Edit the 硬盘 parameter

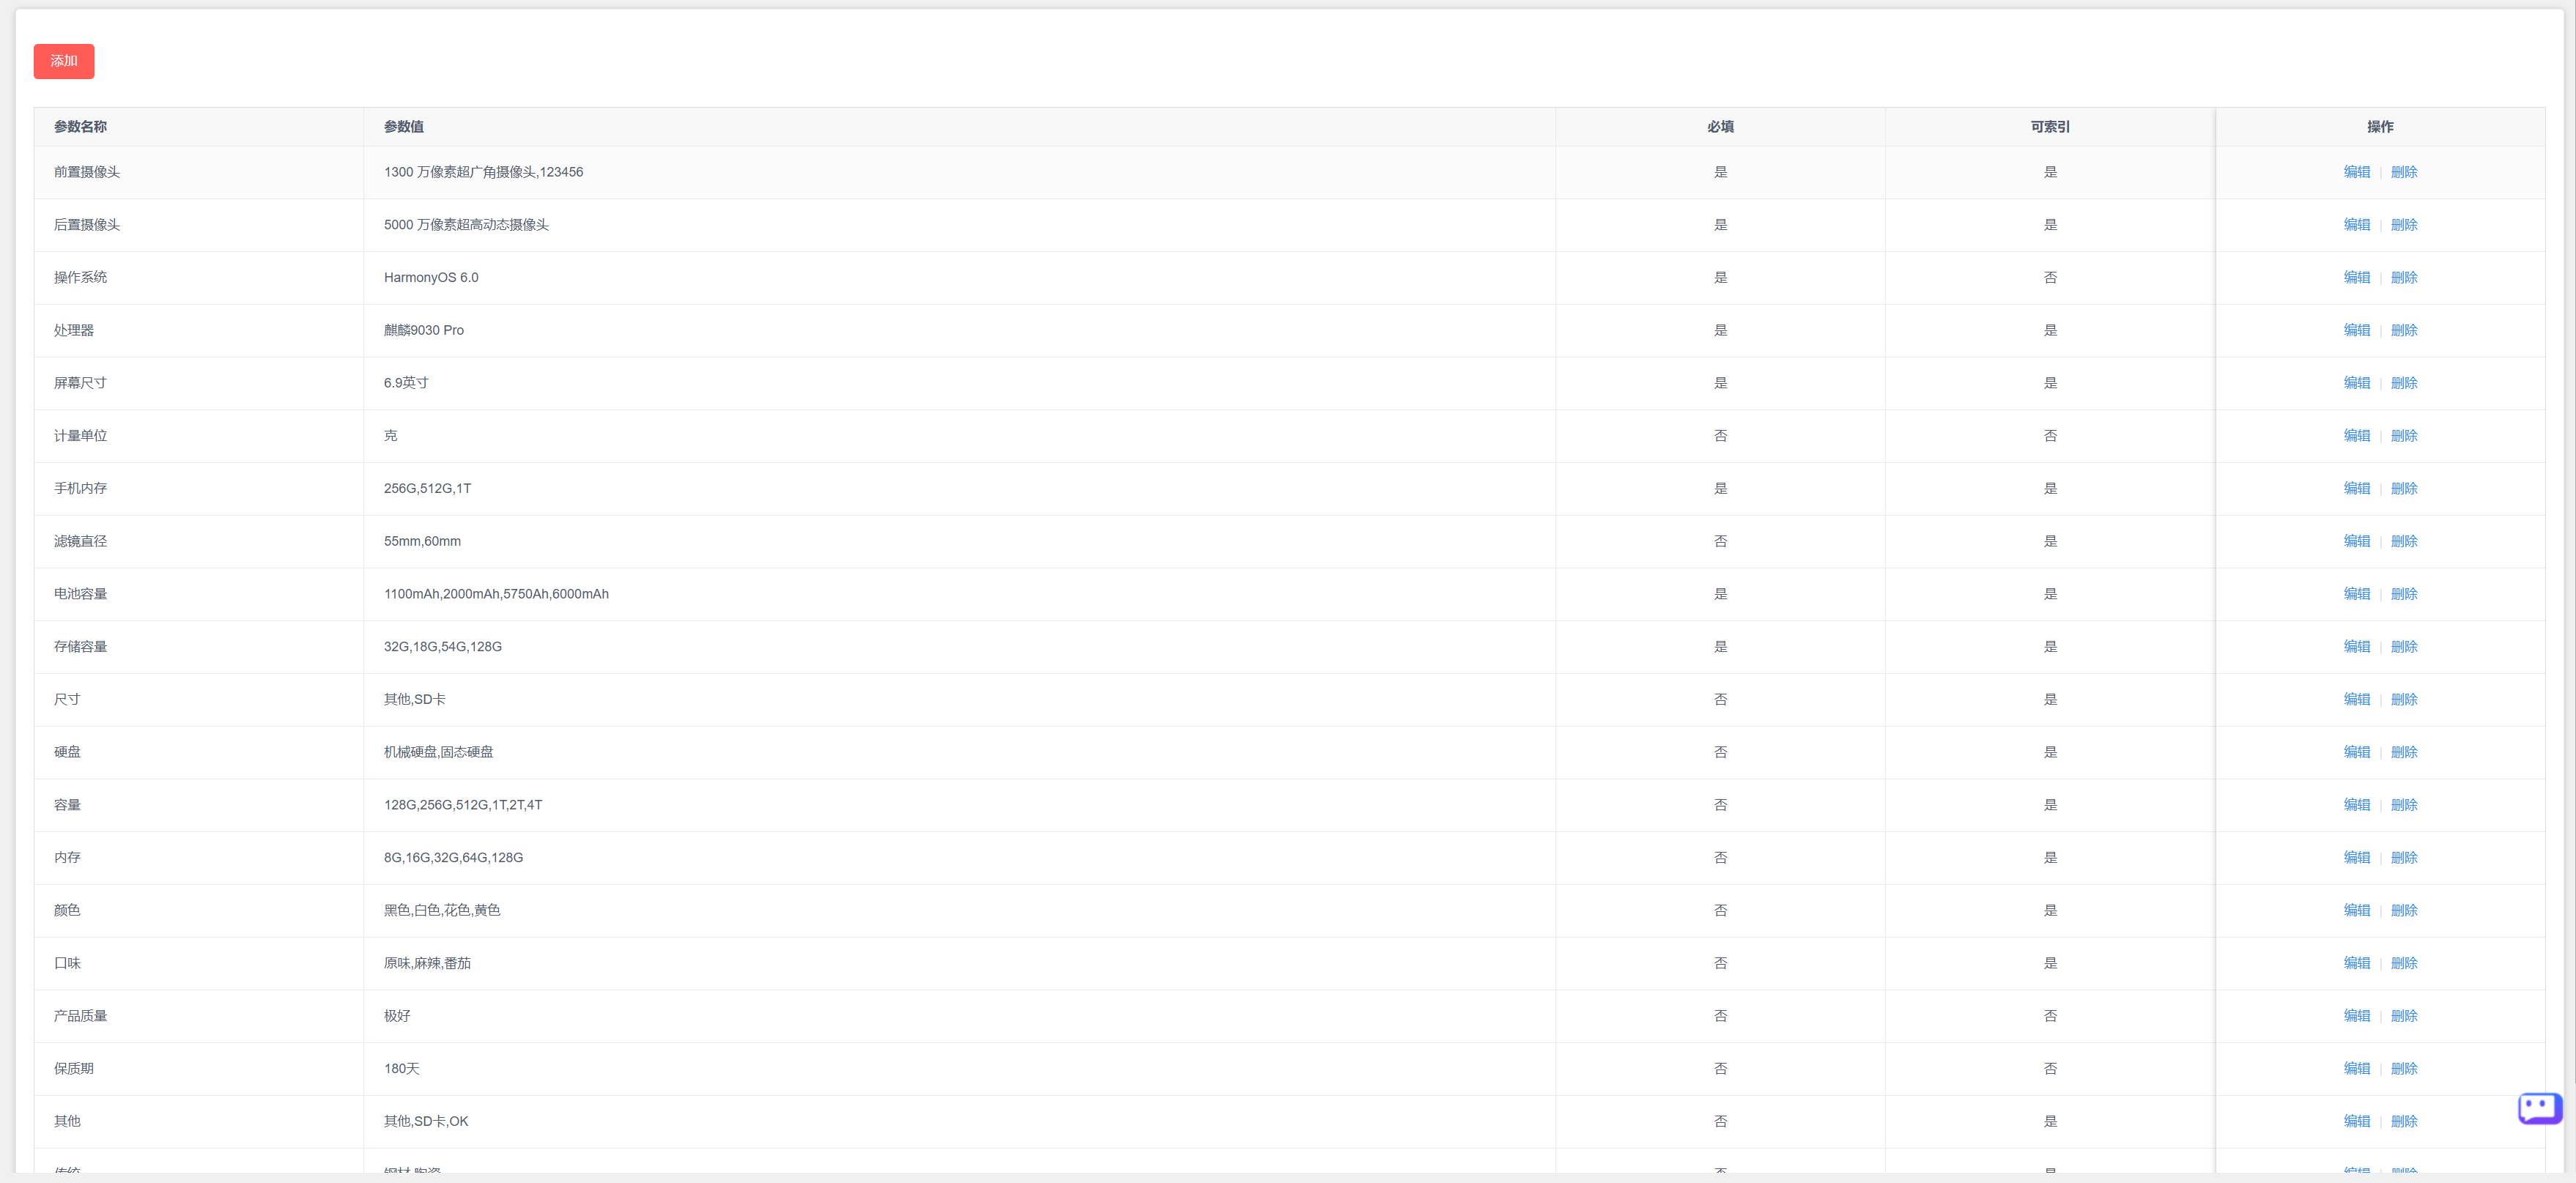2356,752
